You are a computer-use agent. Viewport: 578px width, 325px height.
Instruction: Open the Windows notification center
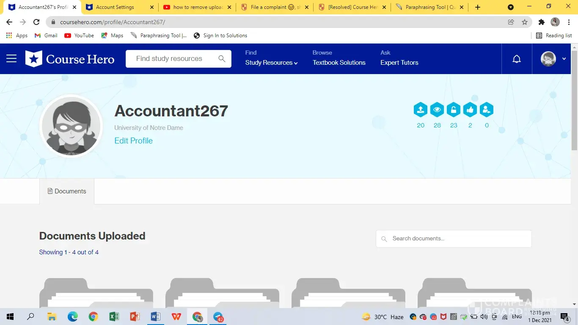click(x=565, y=317)
